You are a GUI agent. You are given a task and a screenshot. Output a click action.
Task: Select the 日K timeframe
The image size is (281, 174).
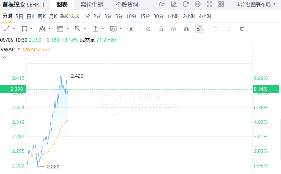[30, 17]
